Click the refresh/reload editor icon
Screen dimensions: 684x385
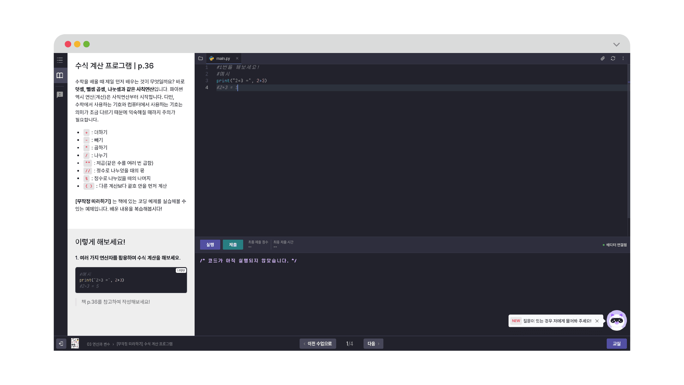613,58
